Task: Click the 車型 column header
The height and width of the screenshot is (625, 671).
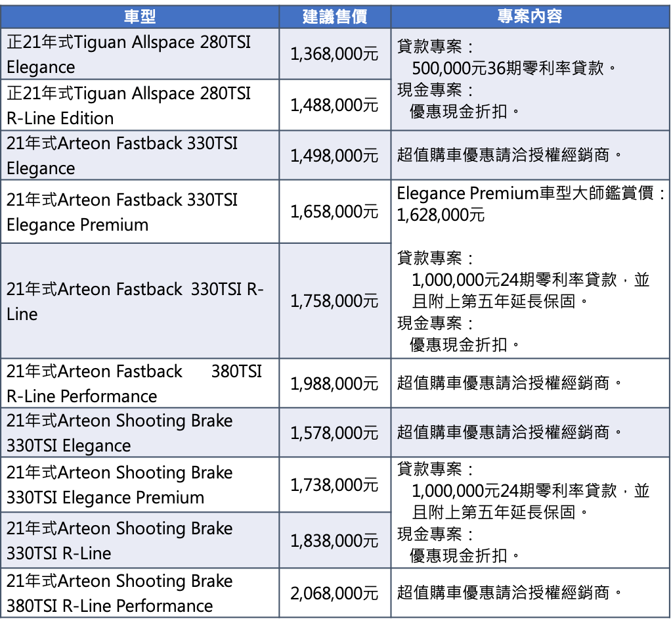Action: 140,16
